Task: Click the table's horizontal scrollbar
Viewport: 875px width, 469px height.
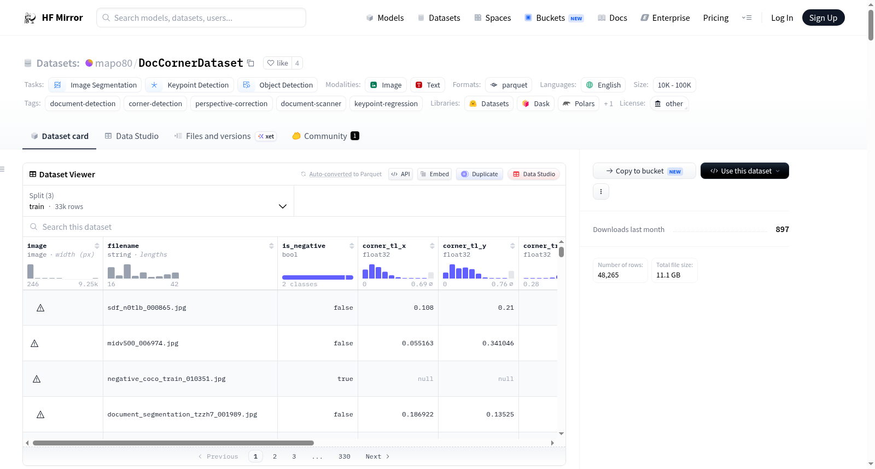Action: [x=173, y=443]
